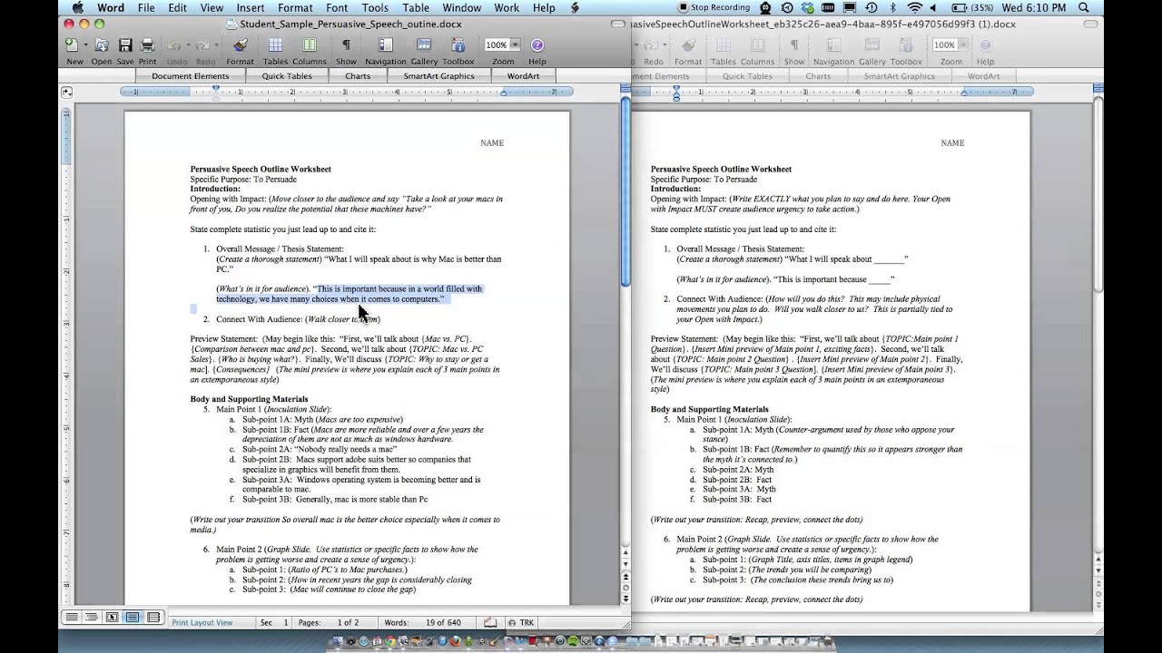This screenshot has height=653, width=1162.
Task: Open WordArt tab in worksheet window
Action: pos(983,76)
